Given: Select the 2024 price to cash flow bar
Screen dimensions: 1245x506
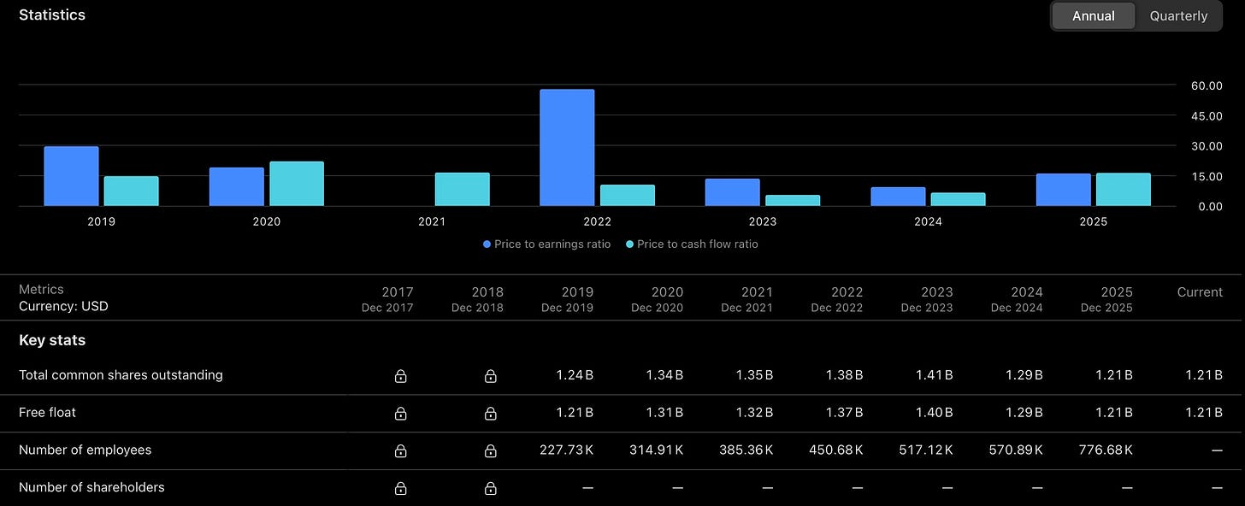Looking at the screenshot, I should pos(958,199).
